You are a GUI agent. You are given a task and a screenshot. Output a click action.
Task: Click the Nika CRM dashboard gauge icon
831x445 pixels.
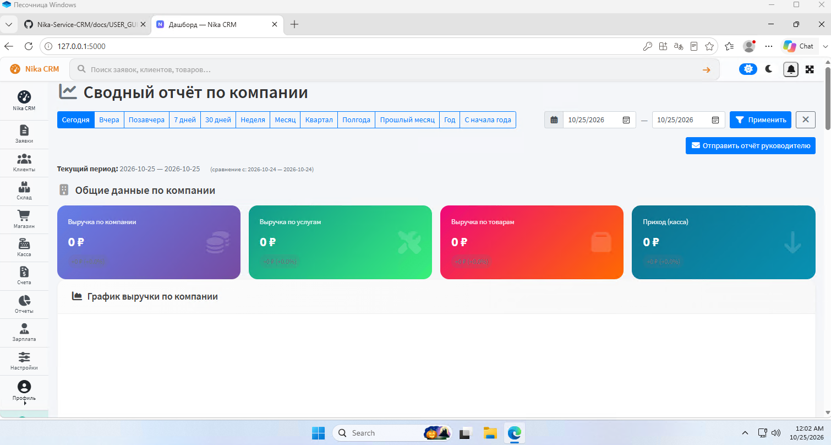[x=24, y=100]
